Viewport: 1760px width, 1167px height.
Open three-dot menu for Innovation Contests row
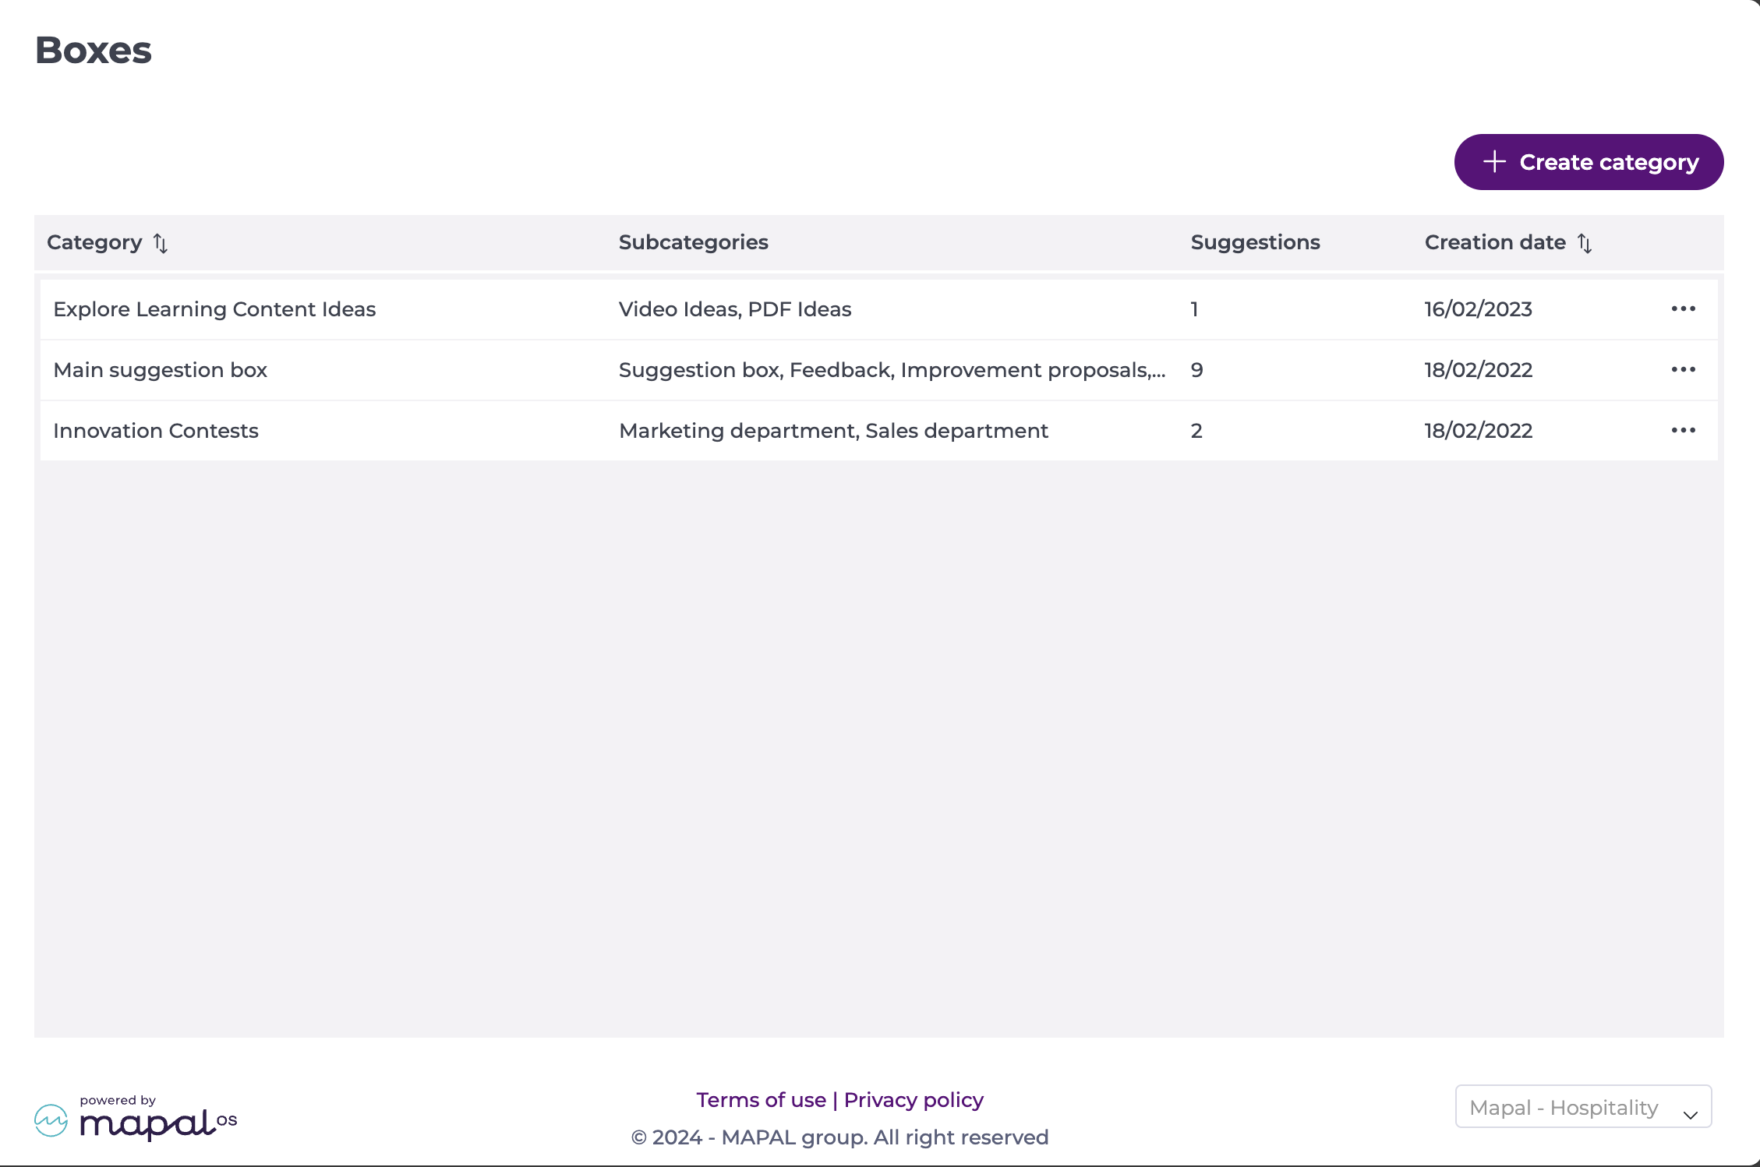click(x=1683, y=430)
